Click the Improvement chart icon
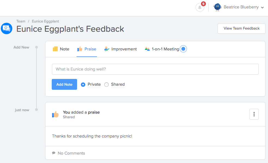Screen dimensions: 268x163 coord(107,49)
